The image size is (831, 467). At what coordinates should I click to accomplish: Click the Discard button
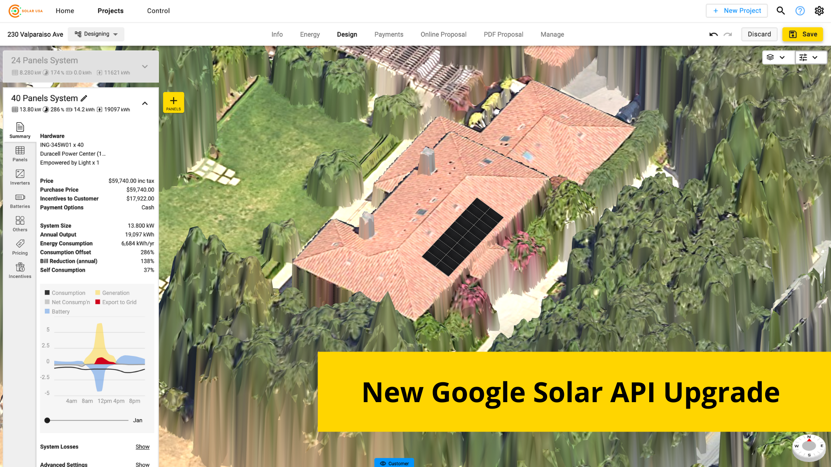click(759, 34)
